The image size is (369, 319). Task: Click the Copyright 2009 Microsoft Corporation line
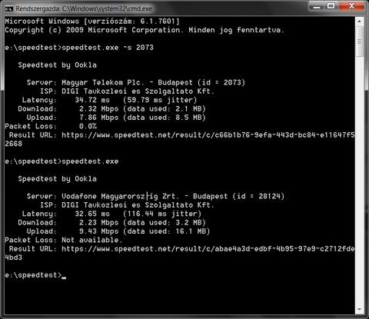[145, 30]
